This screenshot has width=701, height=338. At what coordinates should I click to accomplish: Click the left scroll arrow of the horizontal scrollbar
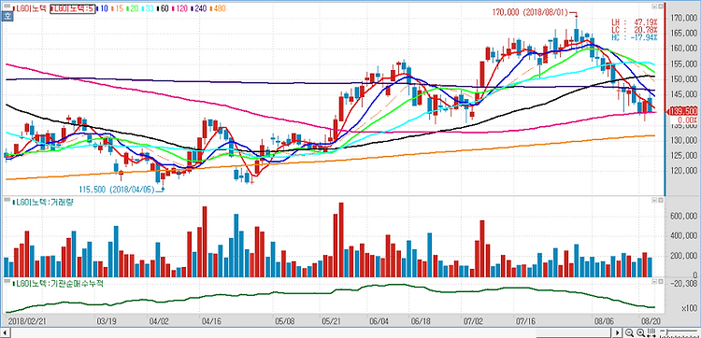[5, 332]
